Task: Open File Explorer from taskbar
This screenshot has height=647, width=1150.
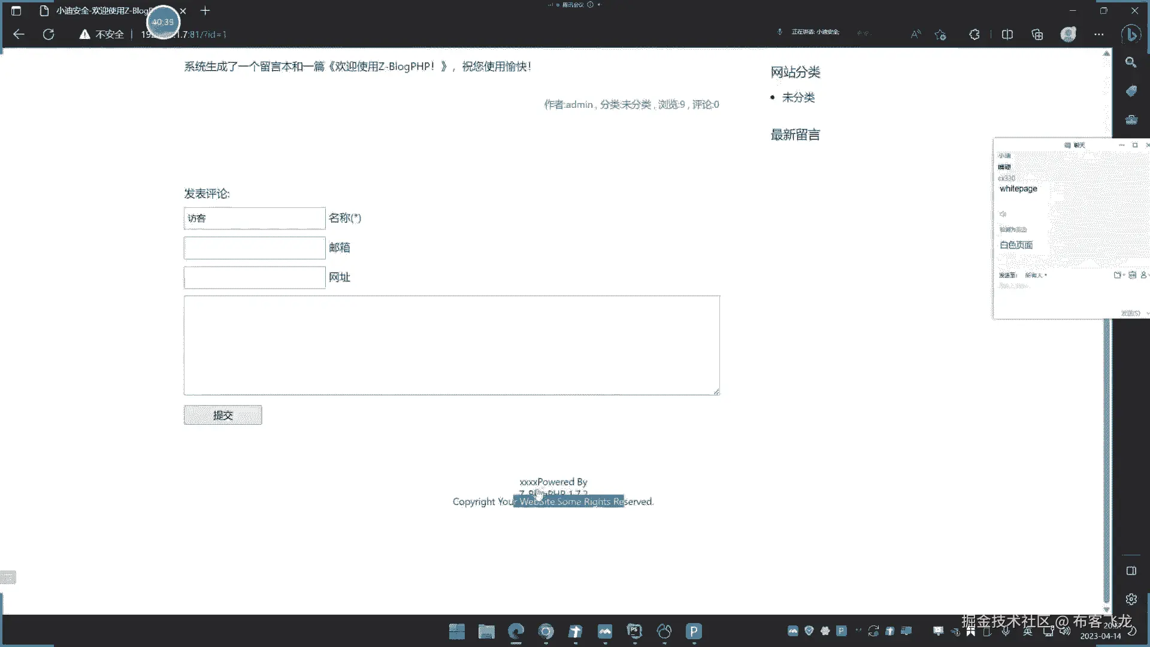Action: point(486,631)
